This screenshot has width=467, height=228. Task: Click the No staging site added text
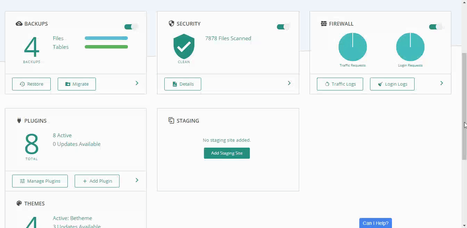pos(227,140)
